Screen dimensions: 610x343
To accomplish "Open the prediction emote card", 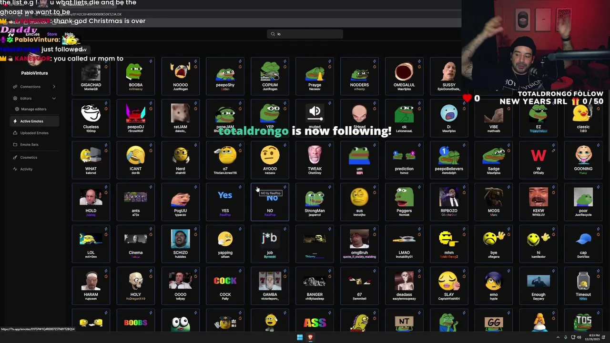I will [x=405, y=159].
